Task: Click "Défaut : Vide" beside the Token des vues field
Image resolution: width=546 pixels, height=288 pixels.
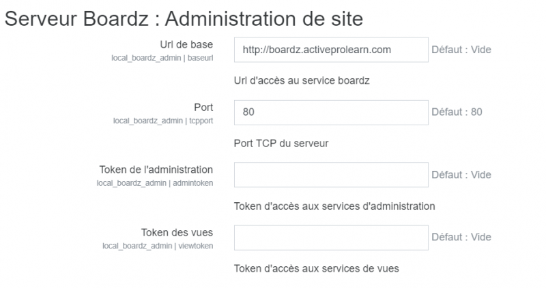Action: 461,238
